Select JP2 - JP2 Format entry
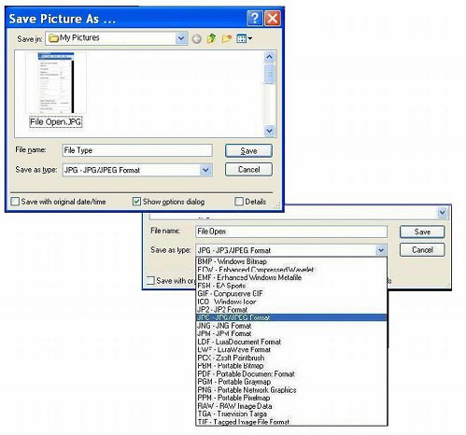466x435 pixels. coord(291,310)
